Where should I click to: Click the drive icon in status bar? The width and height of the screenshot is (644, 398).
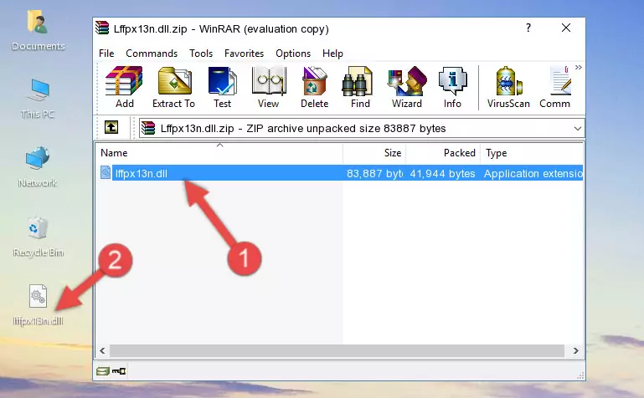(103, 371)
